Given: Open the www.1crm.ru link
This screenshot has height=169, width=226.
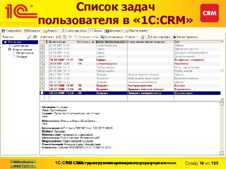Looking at the screenshot, I should click(x=23, y=166).
